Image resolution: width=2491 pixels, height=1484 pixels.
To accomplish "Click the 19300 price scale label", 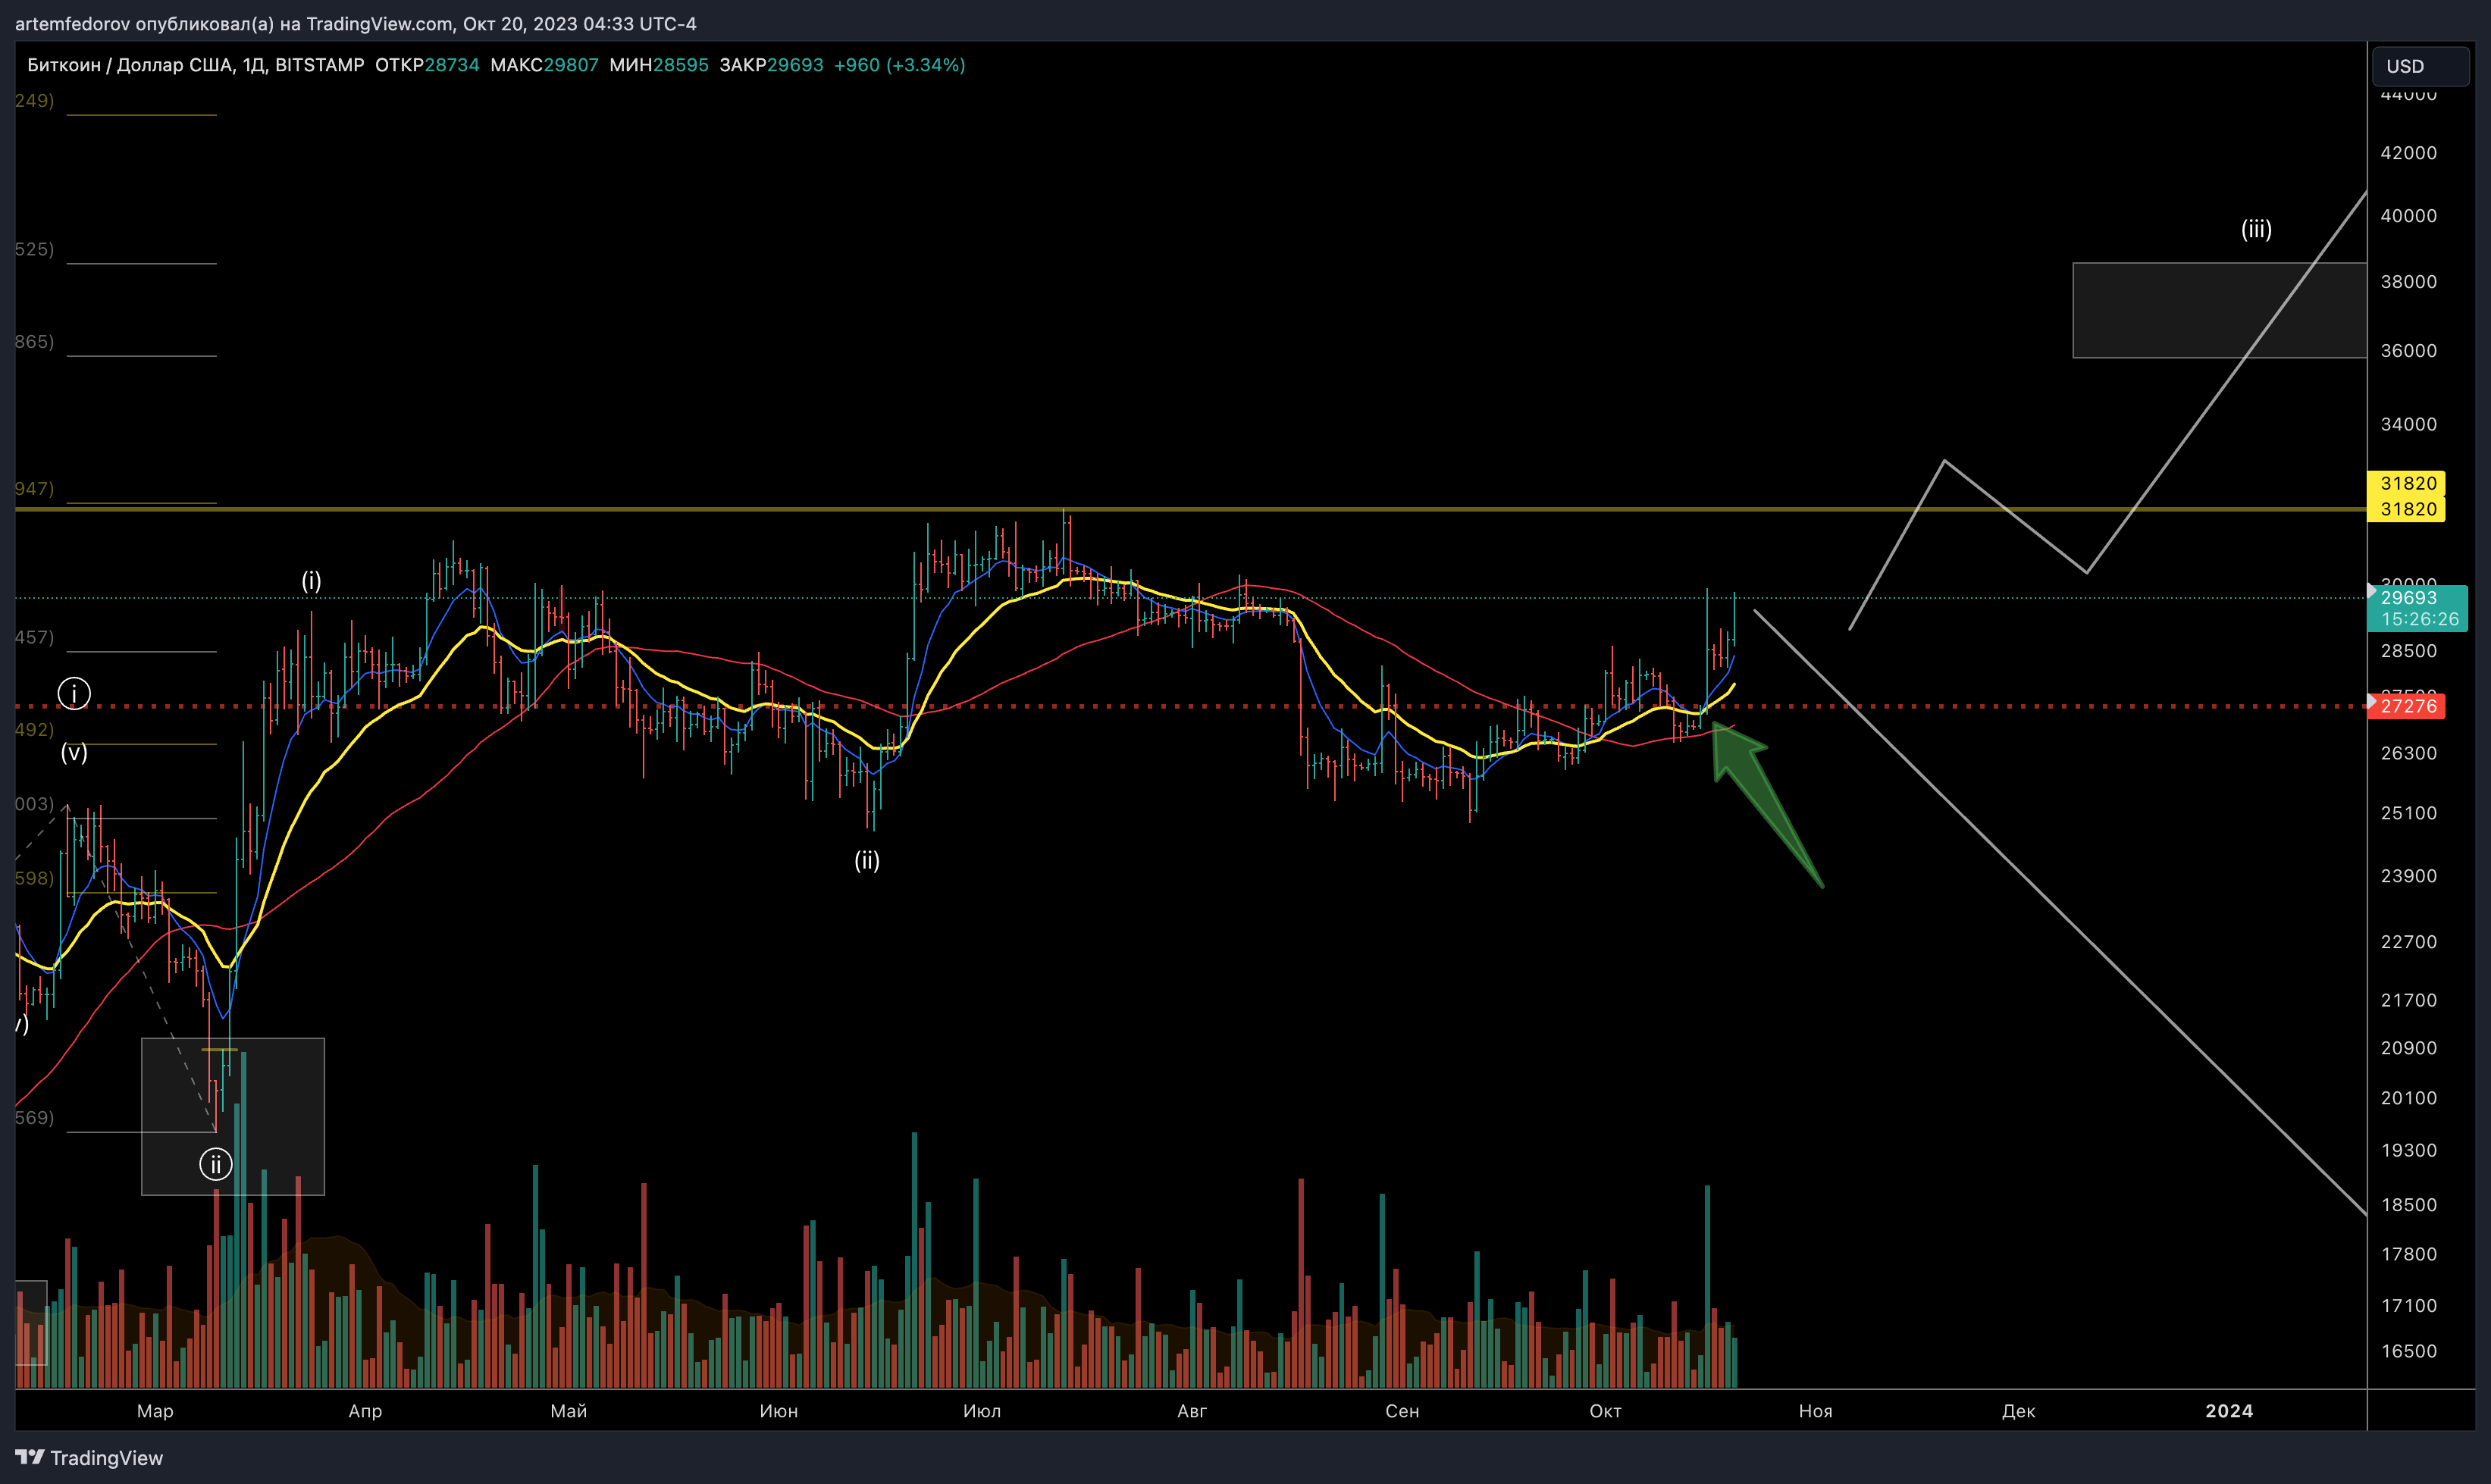I will point(2409,1150).
